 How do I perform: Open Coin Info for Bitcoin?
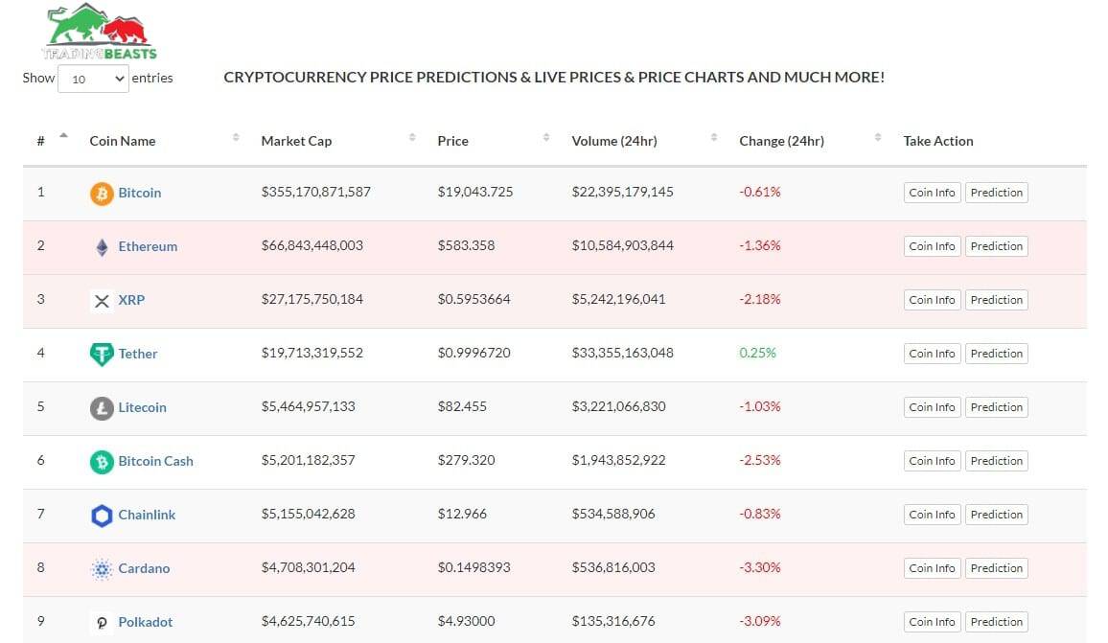click(931, 192)
